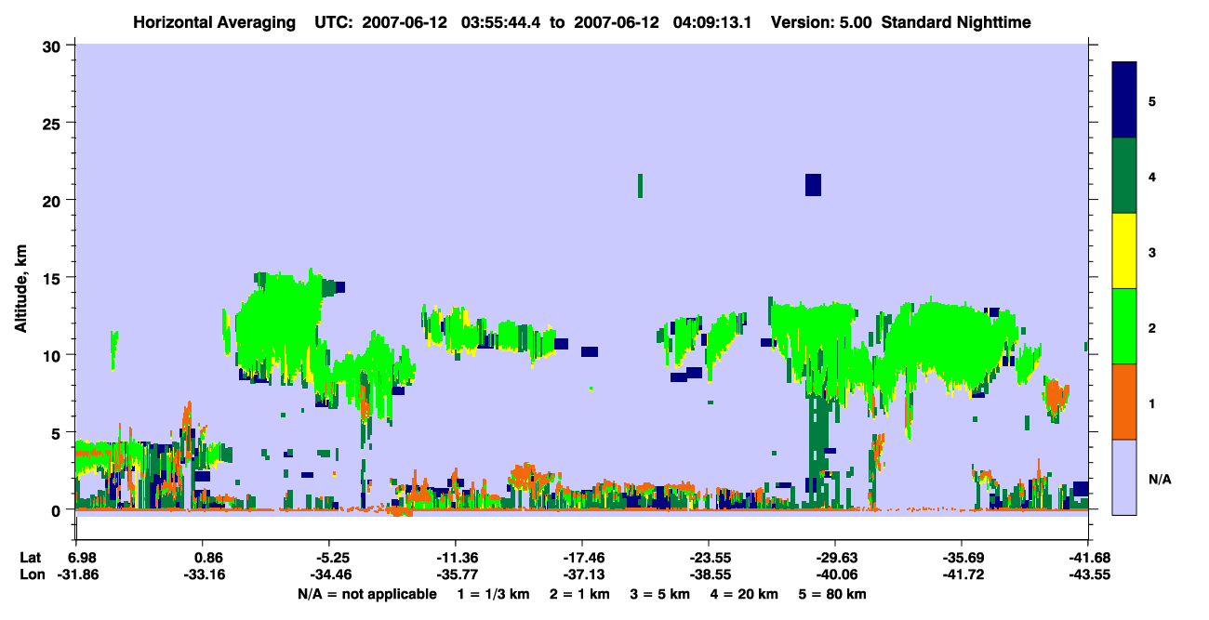This screenshot has height=620, width=1209.
Task: Click the yellow level 3 colorbar segment
Action: tap(1124, 251)
